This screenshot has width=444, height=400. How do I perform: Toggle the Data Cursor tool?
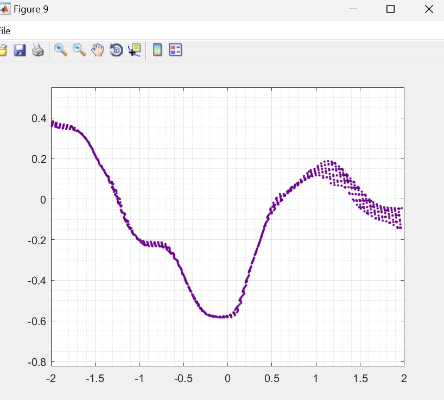[134, 50]
